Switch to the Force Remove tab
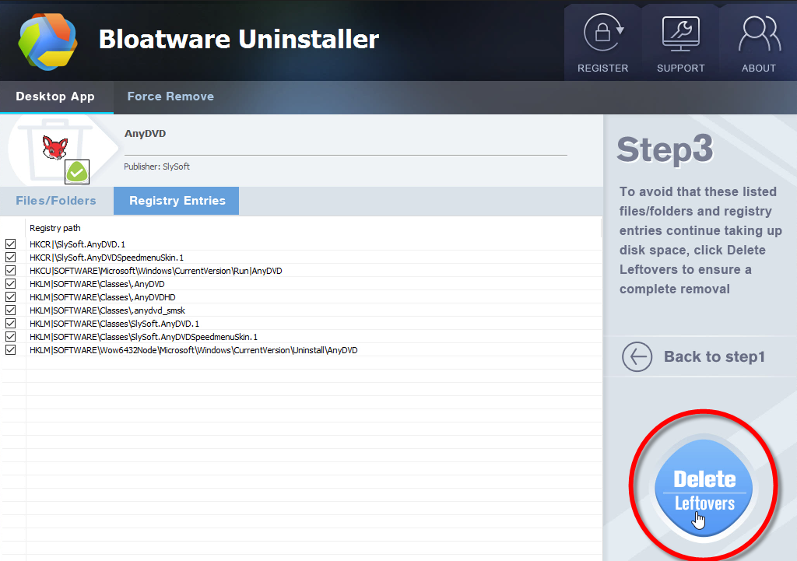This screenshot has width=797, height=561. click(170, 96)
